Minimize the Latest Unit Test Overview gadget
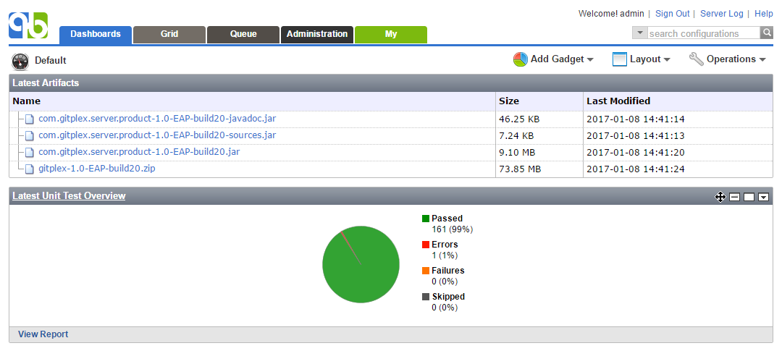The image size is (782, 351). (x=735, y=198)
